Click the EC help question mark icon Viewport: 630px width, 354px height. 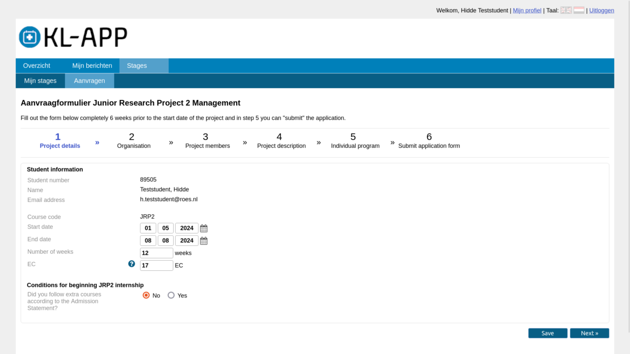[131, 264]
